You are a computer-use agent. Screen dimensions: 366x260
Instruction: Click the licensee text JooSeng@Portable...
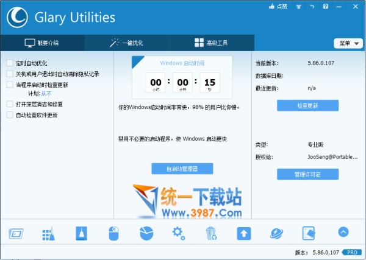tap(332, 157)
